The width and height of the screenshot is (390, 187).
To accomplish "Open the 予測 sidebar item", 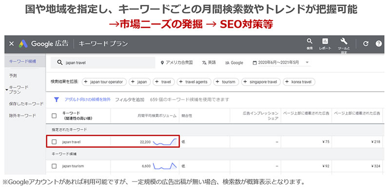I will pyautogui.click(x=13, y=75).
